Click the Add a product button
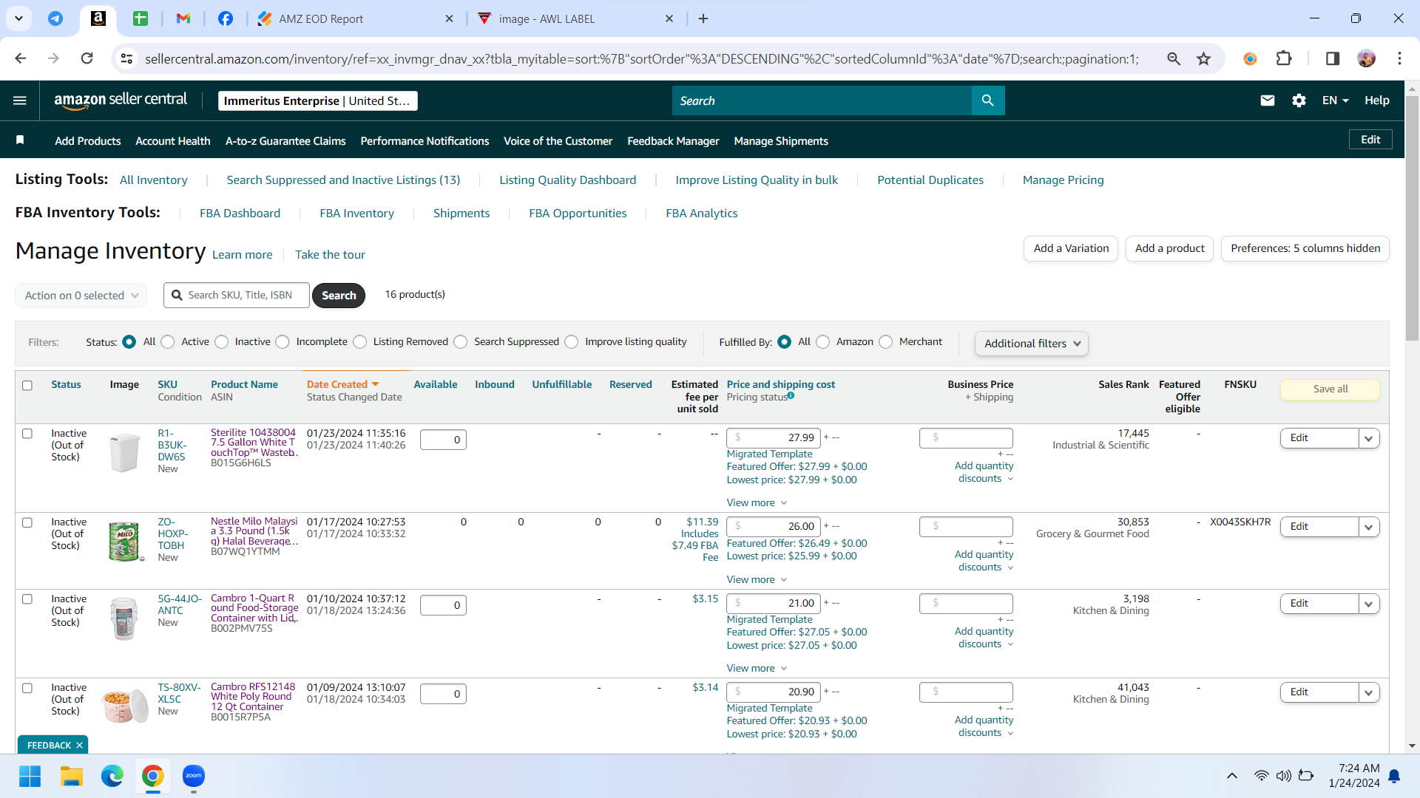 coord(1170,248)
